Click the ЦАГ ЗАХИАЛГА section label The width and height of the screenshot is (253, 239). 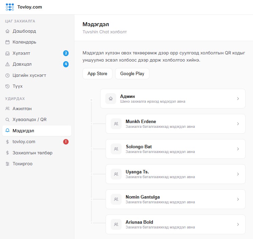pyautogui.click(x=20, y=21)
